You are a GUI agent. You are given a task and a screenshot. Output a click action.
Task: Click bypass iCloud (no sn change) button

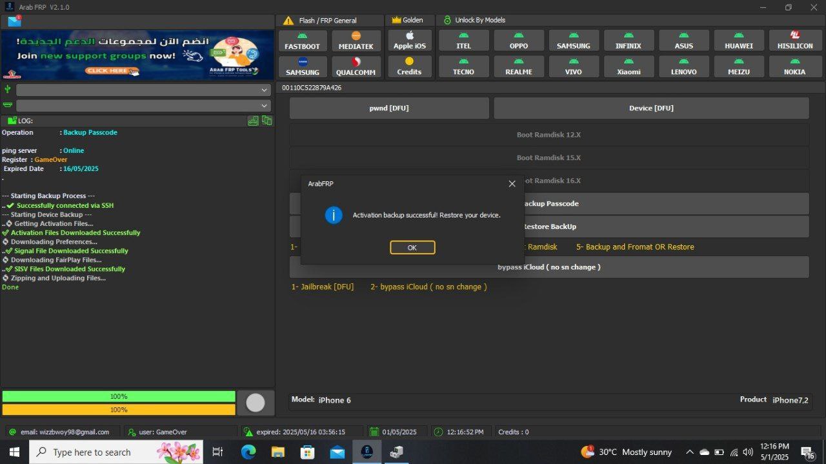click(549, 267)
